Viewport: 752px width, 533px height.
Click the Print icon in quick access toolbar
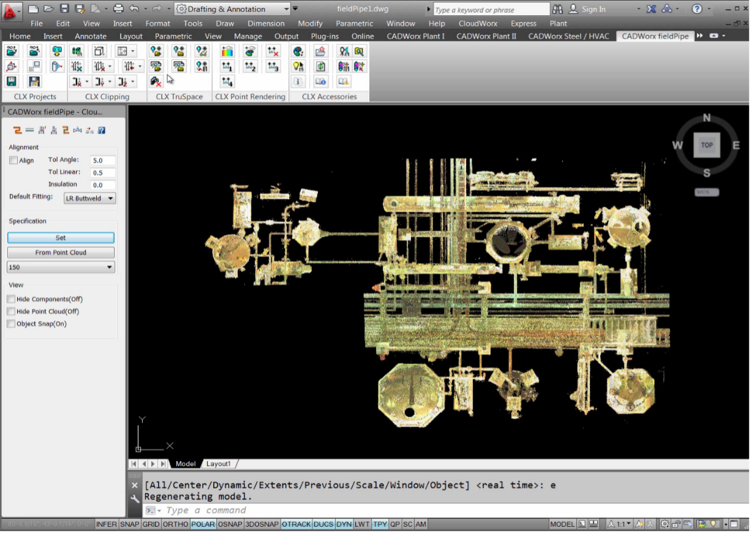[119, 9]
